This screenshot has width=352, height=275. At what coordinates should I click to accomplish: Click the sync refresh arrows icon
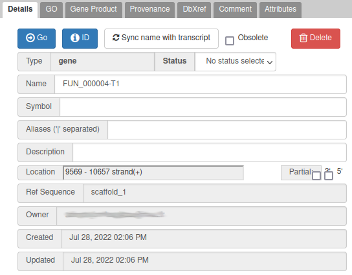click(x=116, y=38)
